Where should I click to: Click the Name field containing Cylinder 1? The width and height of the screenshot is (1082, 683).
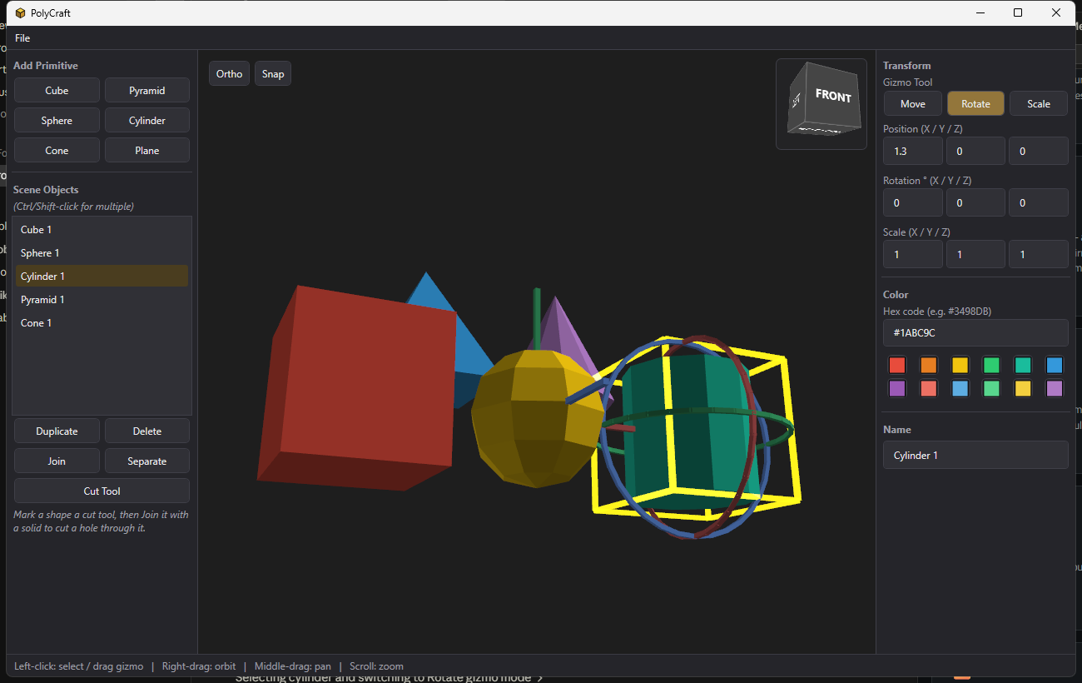[x=975, y=455]
